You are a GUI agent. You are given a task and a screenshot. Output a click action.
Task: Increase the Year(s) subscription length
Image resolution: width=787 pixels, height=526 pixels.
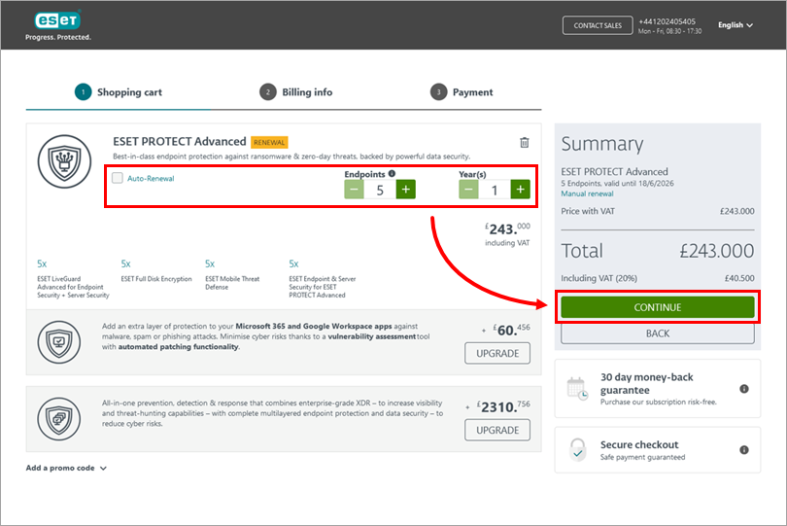tap(520, 190)
